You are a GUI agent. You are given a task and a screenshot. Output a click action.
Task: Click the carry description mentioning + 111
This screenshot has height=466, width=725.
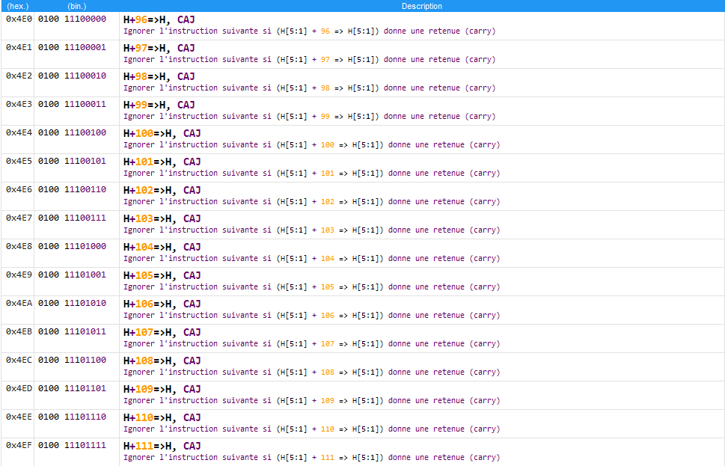click(312, 458)
